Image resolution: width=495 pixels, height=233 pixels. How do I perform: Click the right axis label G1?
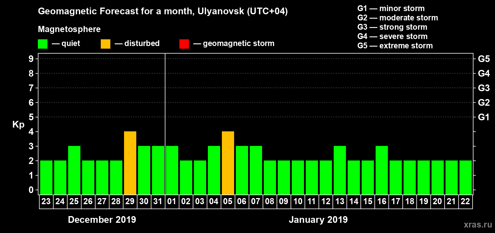[x=484, y=117]
